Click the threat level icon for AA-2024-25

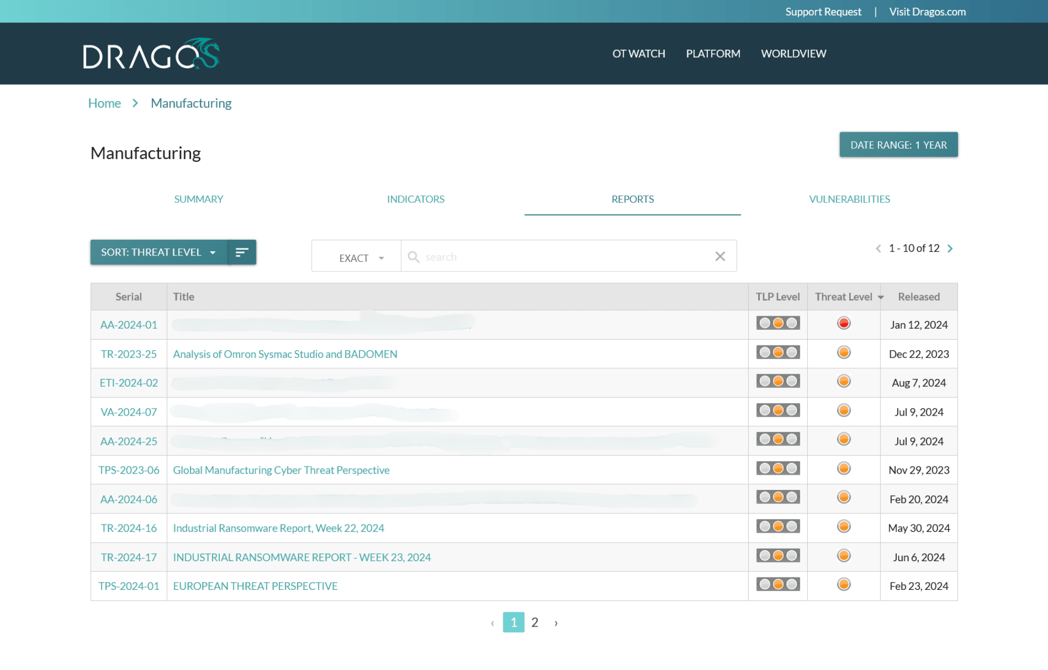(x=843, y=439)
